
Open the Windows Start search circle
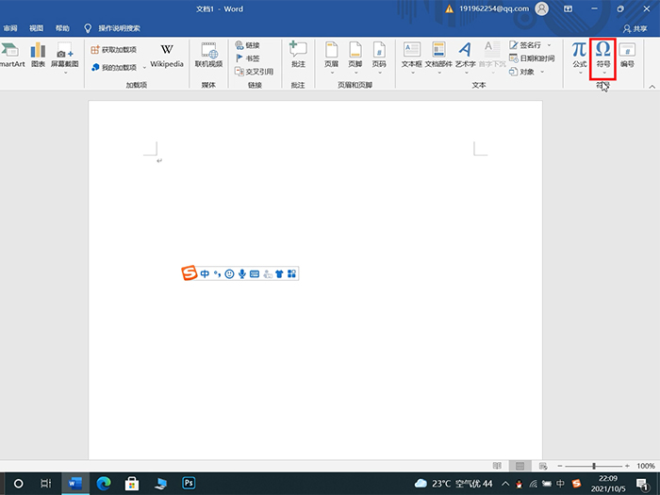[19, 483]
